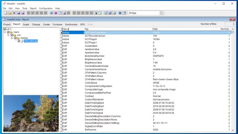Switch to the Create tab
238x134 pixels.
(46, 24)
